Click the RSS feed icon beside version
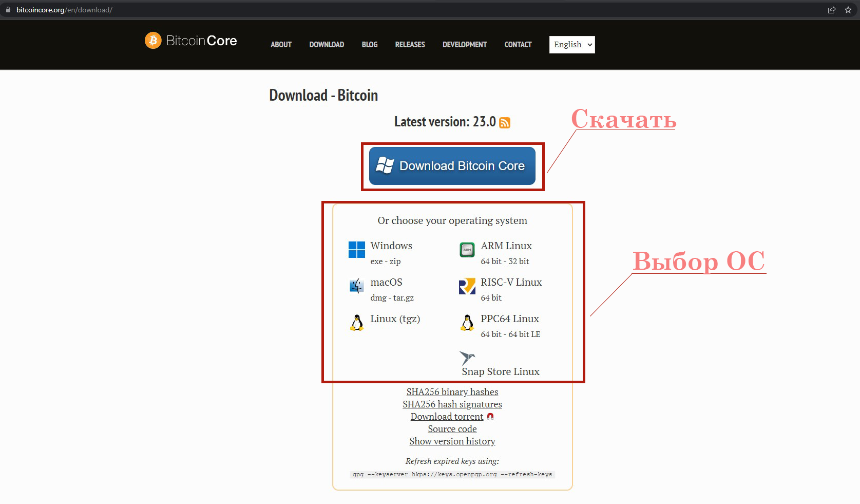 point(505,122)
